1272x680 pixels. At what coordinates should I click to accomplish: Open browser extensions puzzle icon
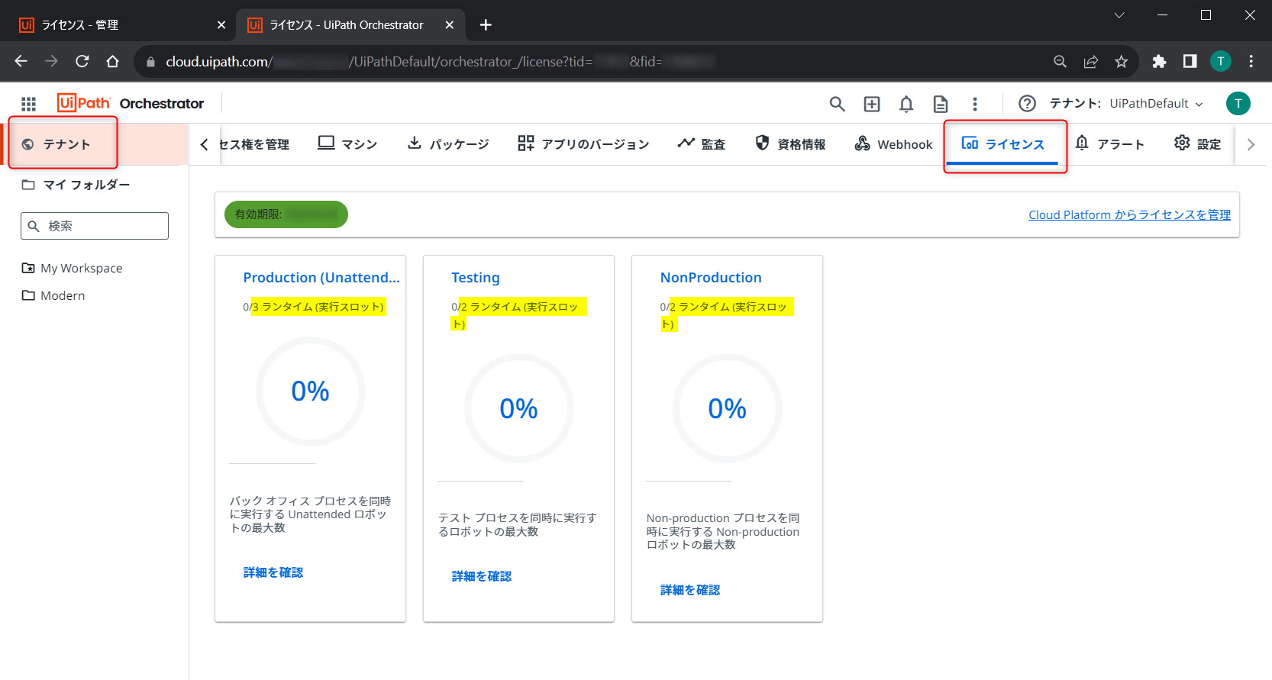click(1159, 62)
